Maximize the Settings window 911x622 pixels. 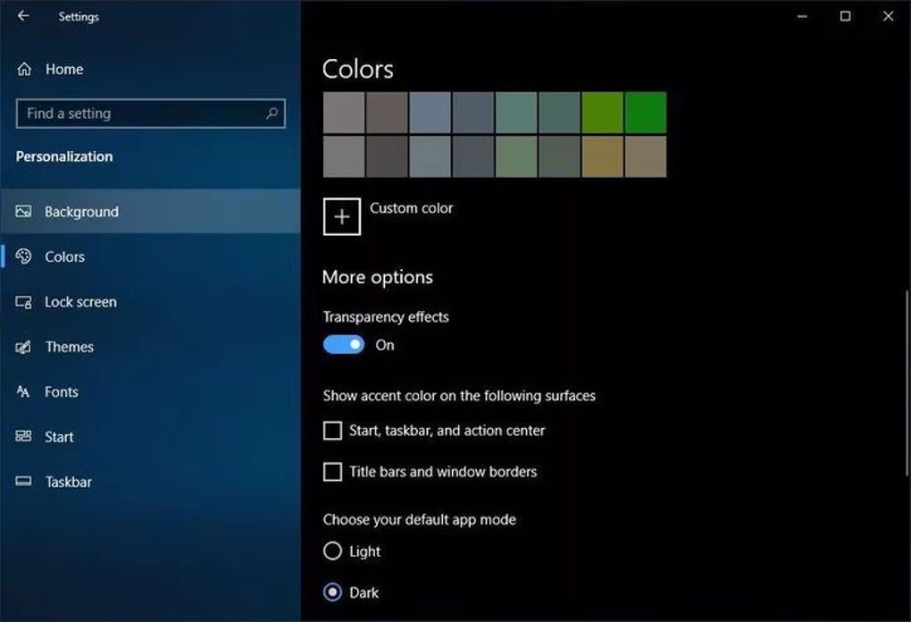click(x=845, y=16)
